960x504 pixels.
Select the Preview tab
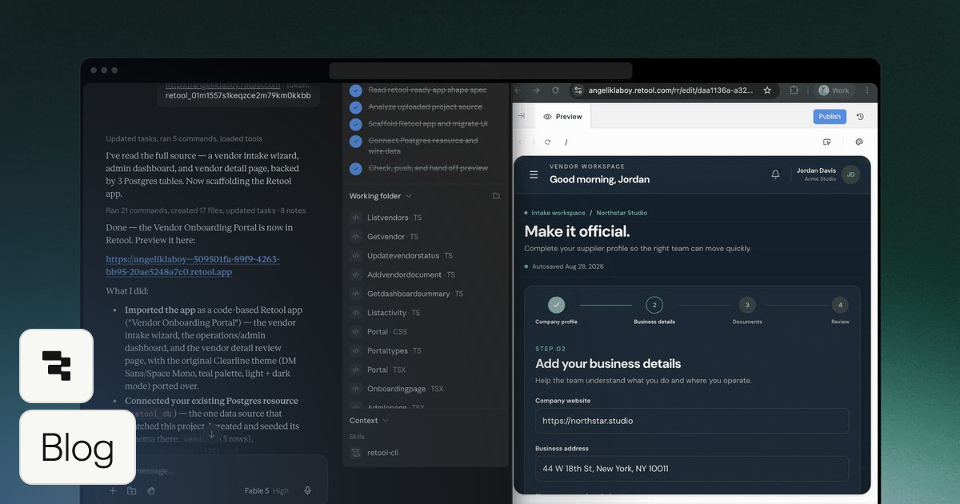click(x=562, y=117)
